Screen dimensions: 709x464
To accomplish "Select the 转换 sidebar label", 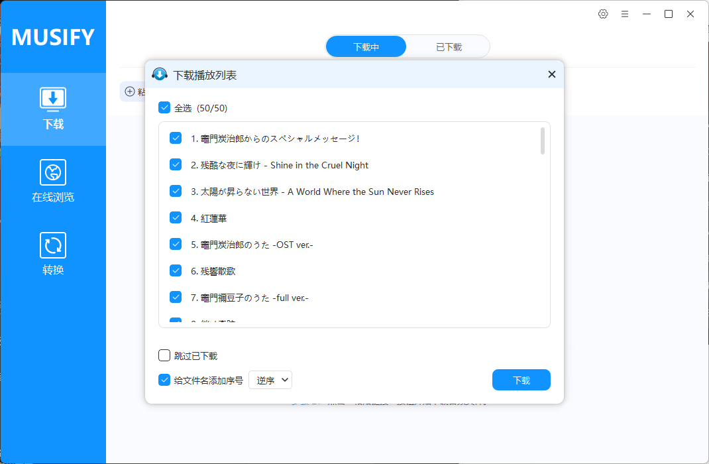I will click(53, 270).
